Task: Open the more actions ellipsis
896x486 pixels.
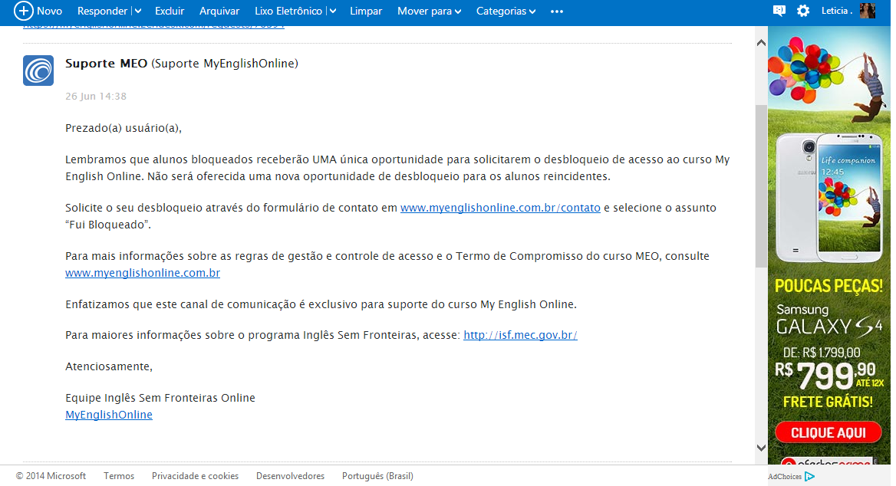Action: coord(557,11)
